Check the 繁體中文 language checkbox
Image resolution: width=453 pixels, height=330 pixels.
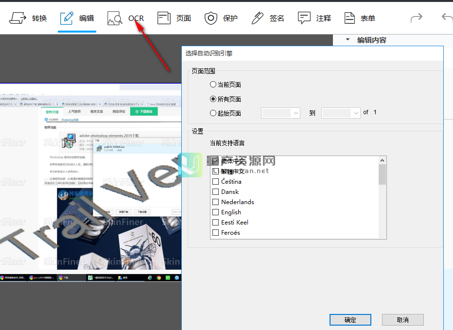point(215,172)
